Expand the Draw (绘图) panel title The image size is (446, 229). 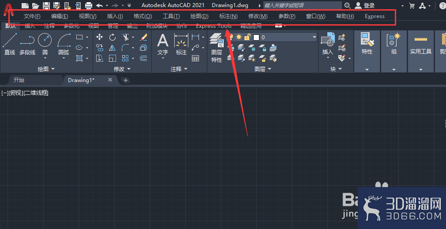46,69
